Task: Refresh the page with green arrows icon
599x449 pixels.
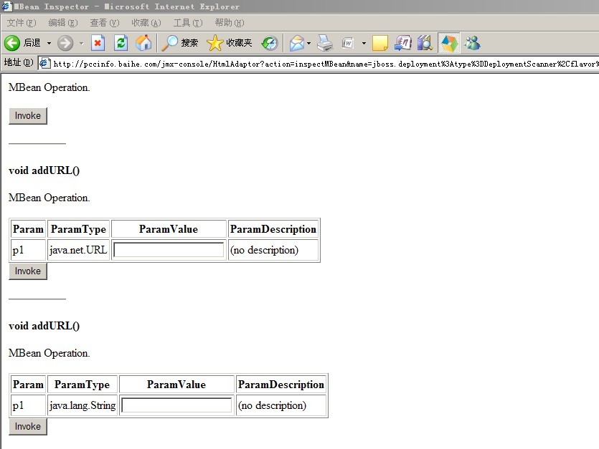Action: tap(121, 43)
